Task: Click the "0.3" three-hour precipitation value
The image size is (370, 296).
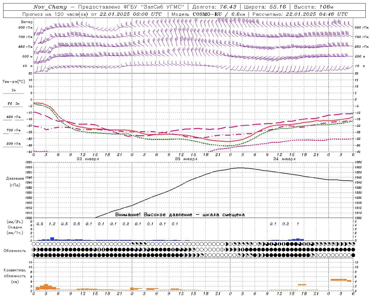Action: (40, 224)
